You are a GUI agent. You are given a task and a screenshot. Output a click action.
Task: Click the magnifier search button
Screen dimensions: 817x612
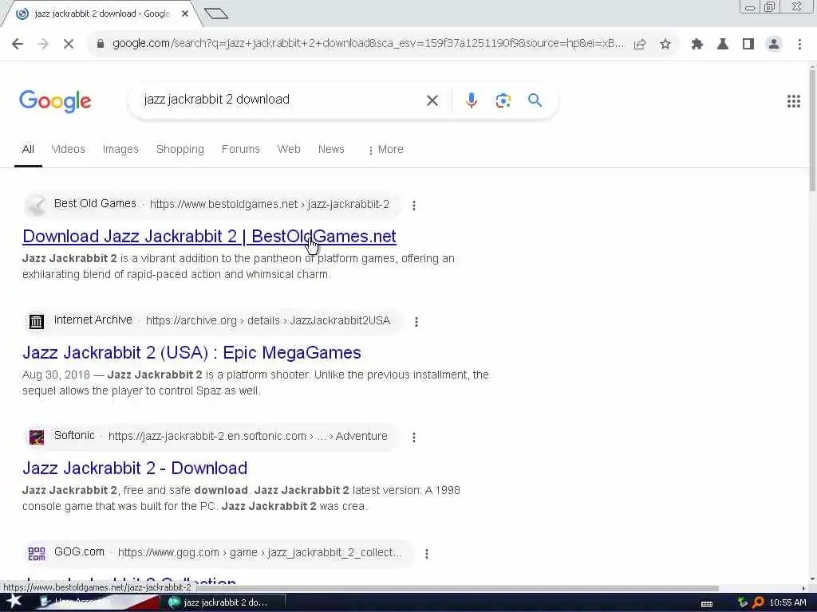coord(535,100)
